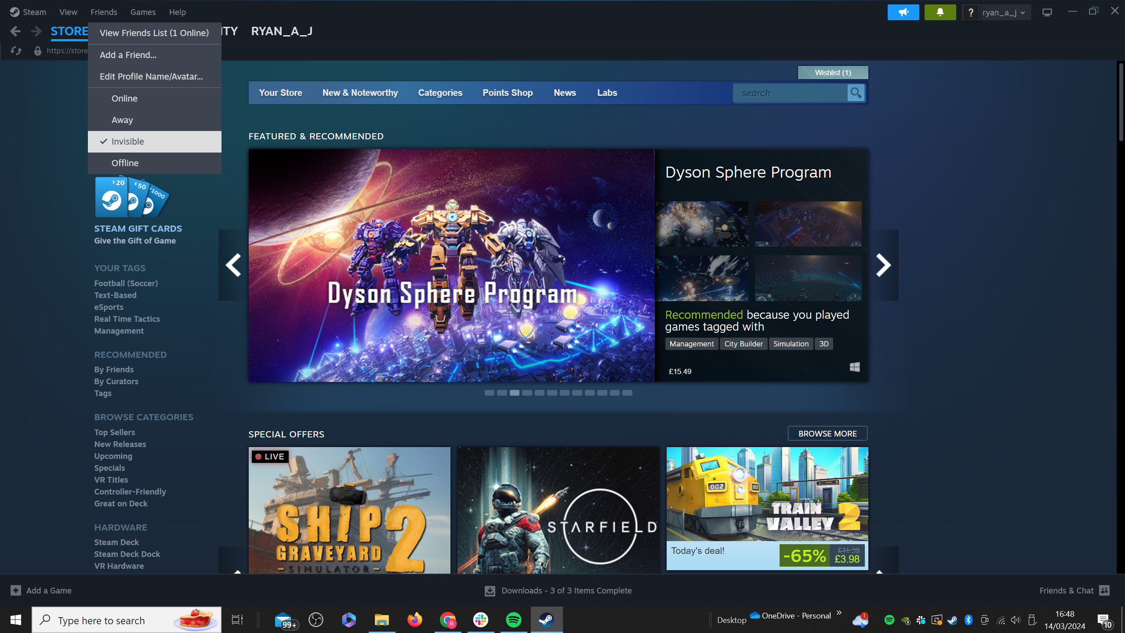Click the BROWSE MORE button
The height and width of the screenshot is (633, 1125).
click(827, 433)
